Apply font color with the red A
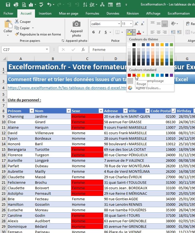The width and height of the screenshot is (195, 233). point(139,32)
